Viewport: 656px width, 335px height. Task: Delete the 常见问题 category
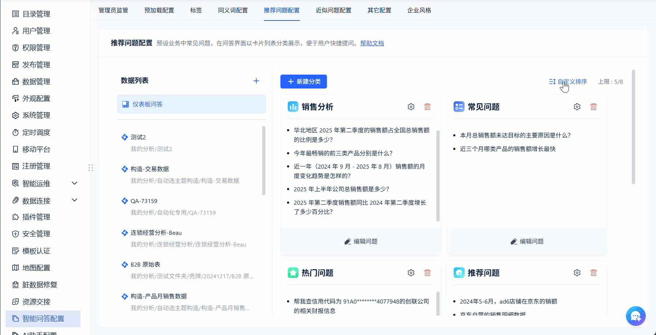coord(593,107)
